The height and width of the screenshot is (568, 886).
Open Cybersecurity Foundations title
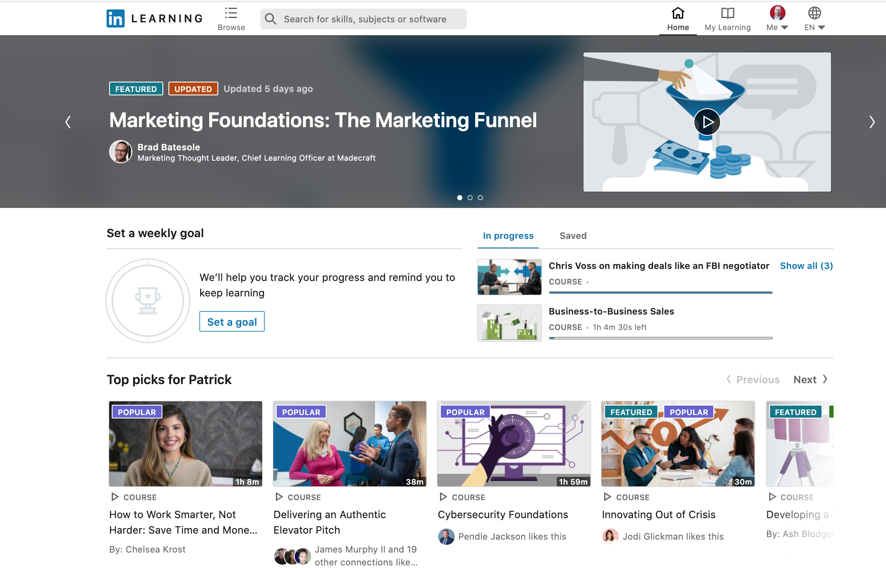(503, 515)
